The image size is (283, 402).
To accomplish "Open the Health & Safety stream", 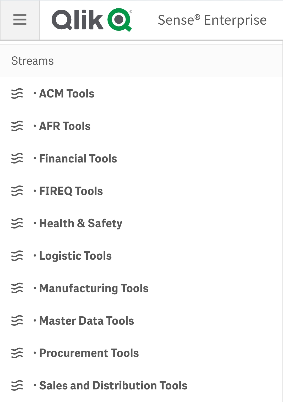I will (141, 223).
